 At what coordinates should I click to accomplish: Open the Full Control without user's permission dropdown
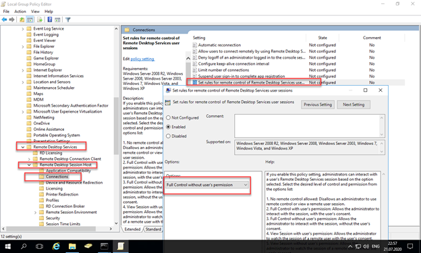pyautogui.click(x=207, y=185)
